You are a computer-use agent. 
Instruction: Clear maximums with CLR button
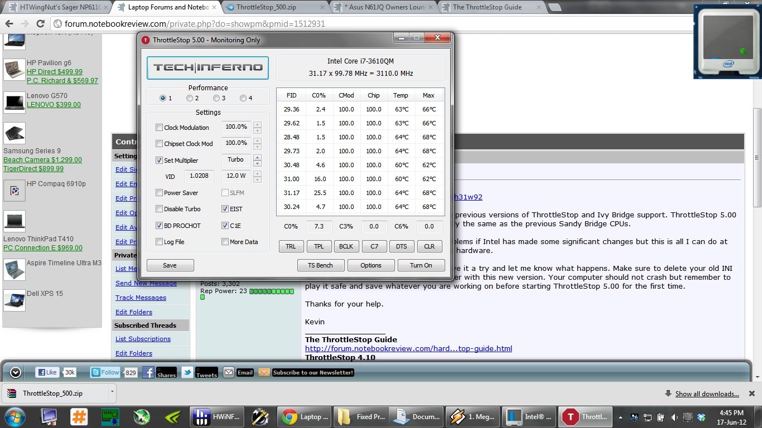coord(429,246)
